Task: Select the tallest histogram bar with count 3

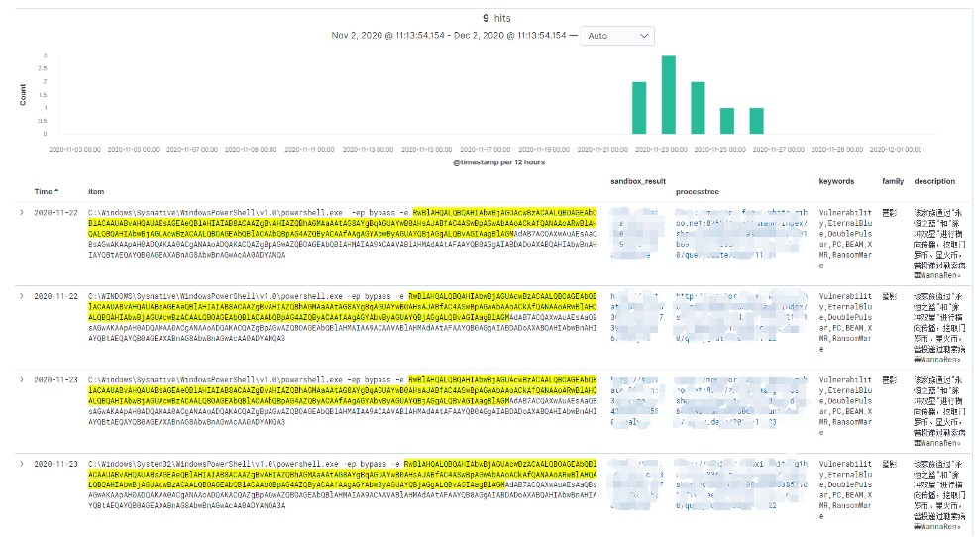Action: pyautogui.click(x=669, y=94)
